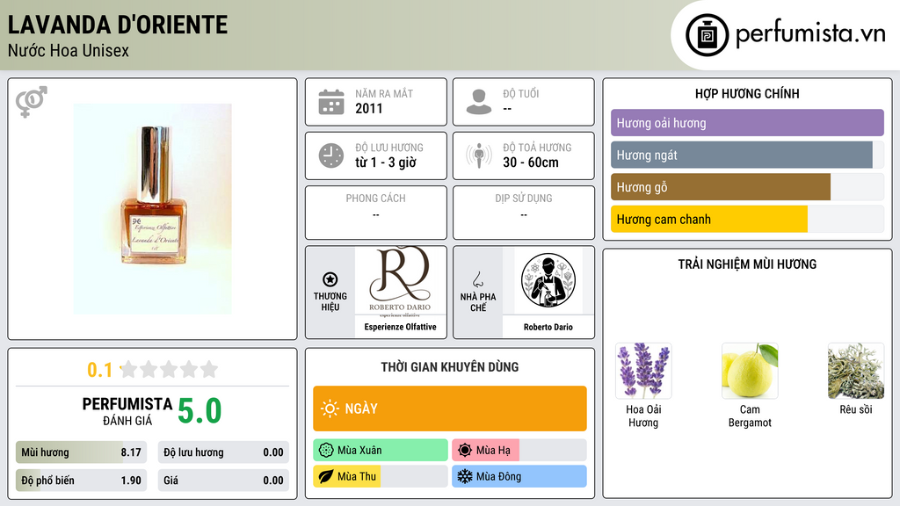900x506 pixels.
Task: Select the Rêu sồi oakmoss image
Action: click(x=856, y=371)
